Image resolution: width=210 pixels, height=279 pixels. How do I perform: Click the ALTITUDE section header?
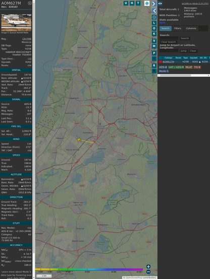16,175
